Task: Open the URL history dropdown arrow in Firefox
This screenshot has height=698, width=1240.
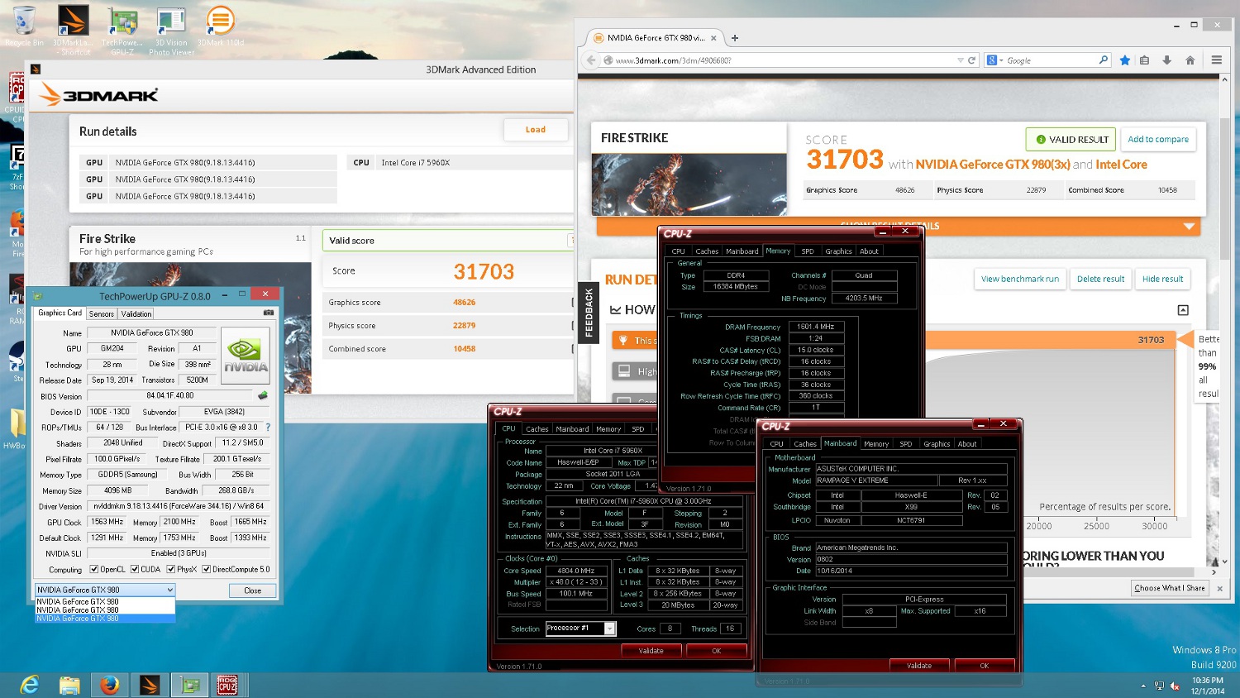Action: 960,60
